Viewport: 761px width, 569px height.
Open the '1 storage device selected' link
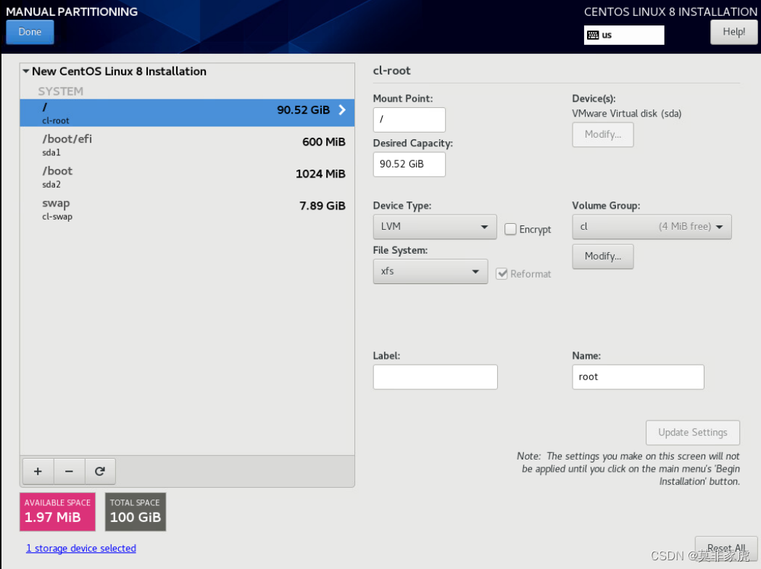coord(81,548)
